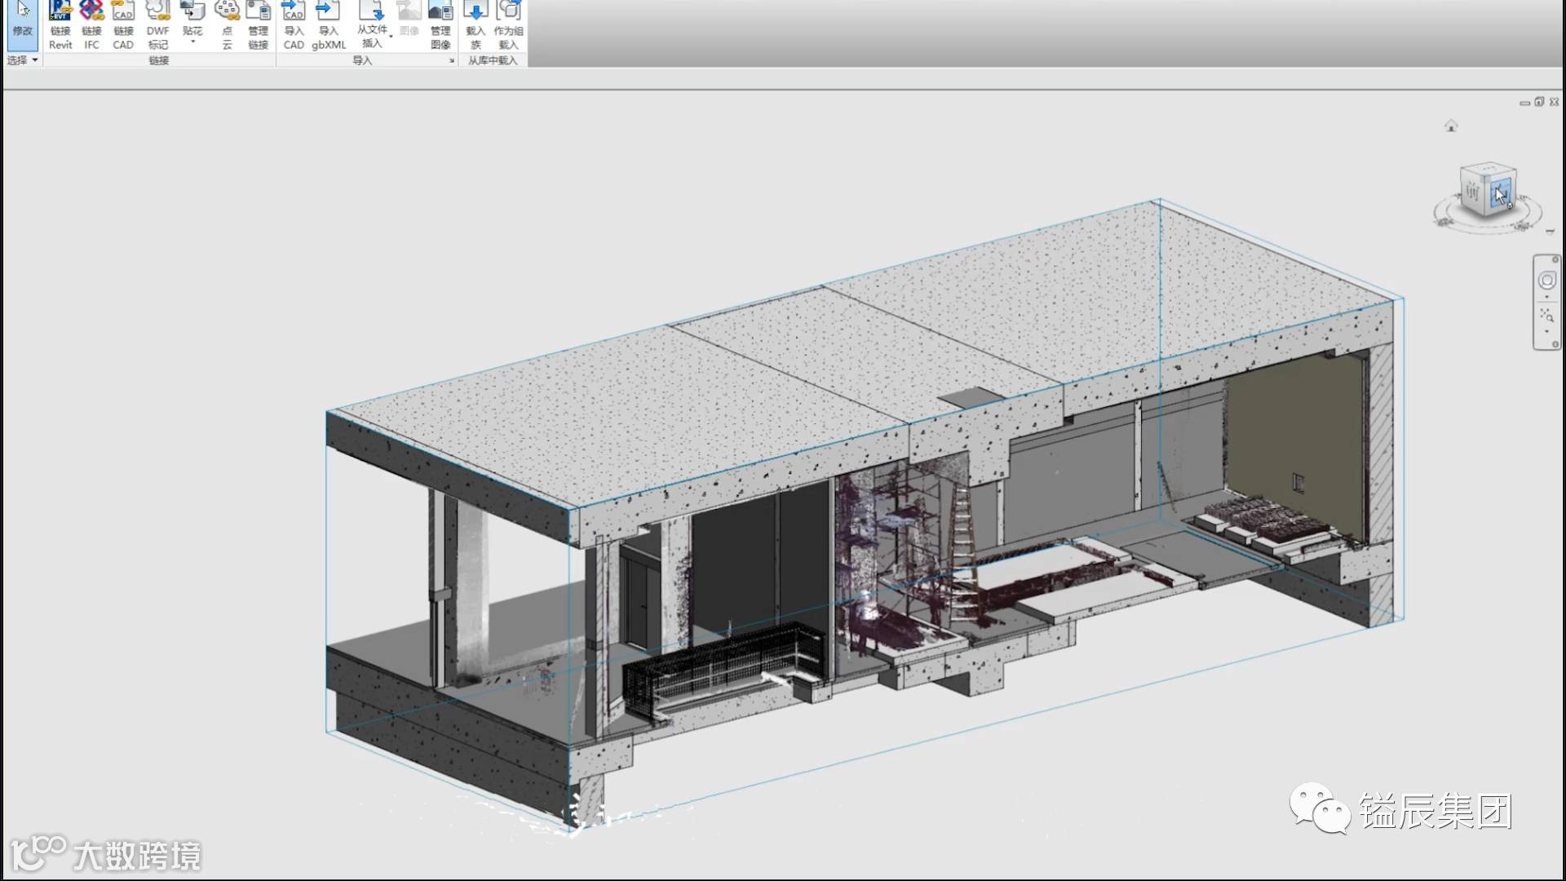Click the ViewCube home icon
Image resolution: width=1566 pixels, height=881 pixels.
tap(1451, 126)
